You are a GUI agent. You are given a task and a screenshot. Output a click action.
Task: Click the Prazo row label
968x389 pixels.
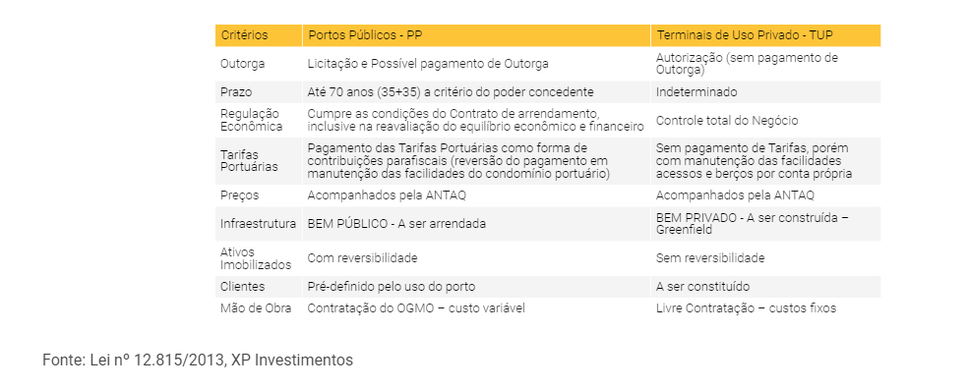point(236,92)
